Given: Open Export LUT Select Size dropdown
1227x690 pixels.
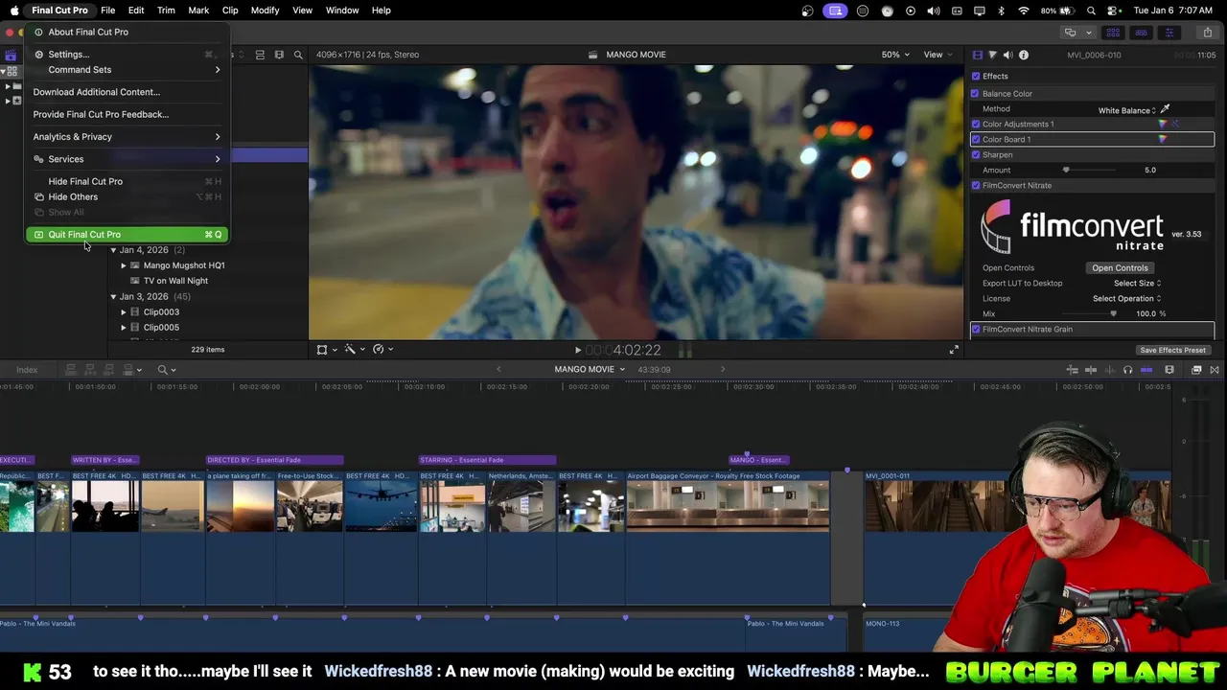Looking at the screenshot, I should pos(1137,284).
